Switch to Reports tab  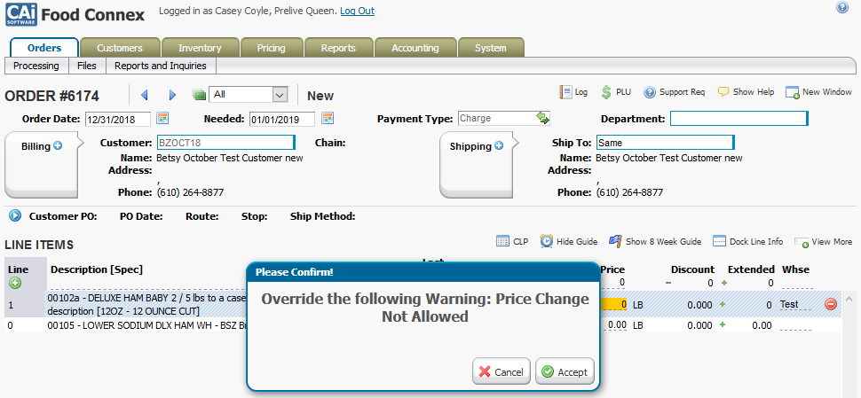[x=338, y=48]
